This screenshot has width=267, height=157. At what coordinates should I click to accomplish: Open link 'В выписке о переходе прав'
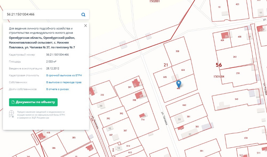pyautogui.click(x=64, y=82)
